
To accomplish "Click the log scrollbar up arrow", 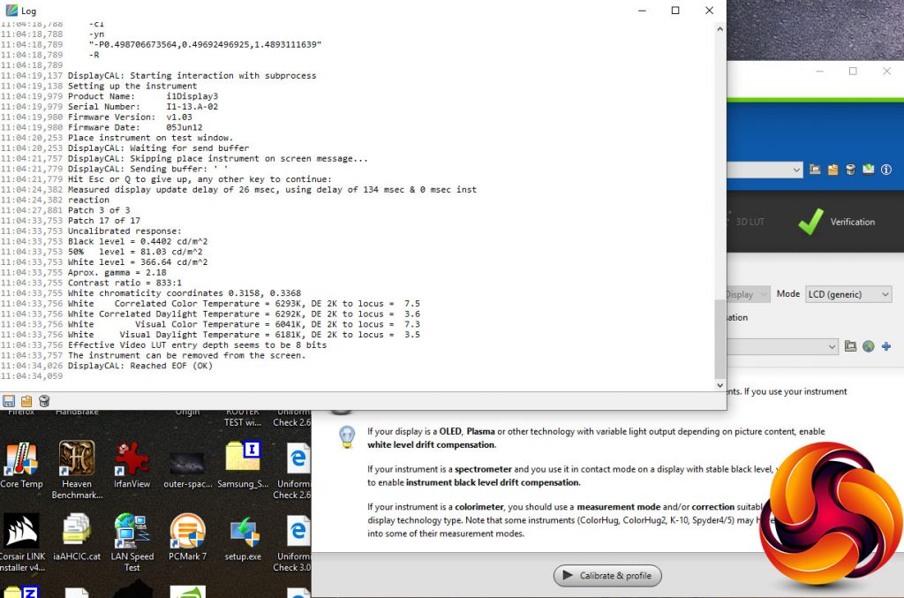I will [x=719, y=30].
